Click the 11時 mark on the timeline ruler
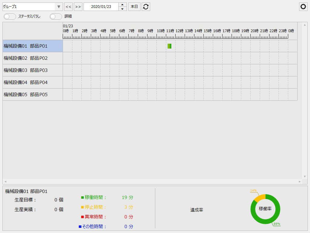Screen dimensions: 310x233 [170, 31]
